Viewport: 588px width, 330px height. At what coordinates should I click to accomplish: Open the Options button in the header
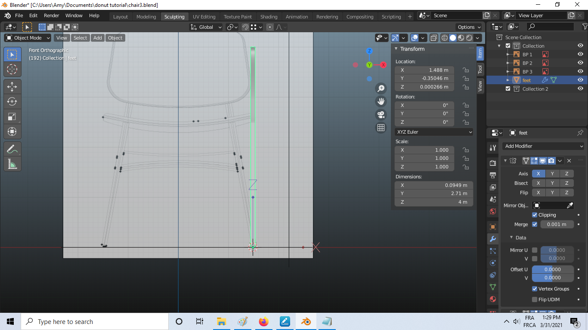469,27
